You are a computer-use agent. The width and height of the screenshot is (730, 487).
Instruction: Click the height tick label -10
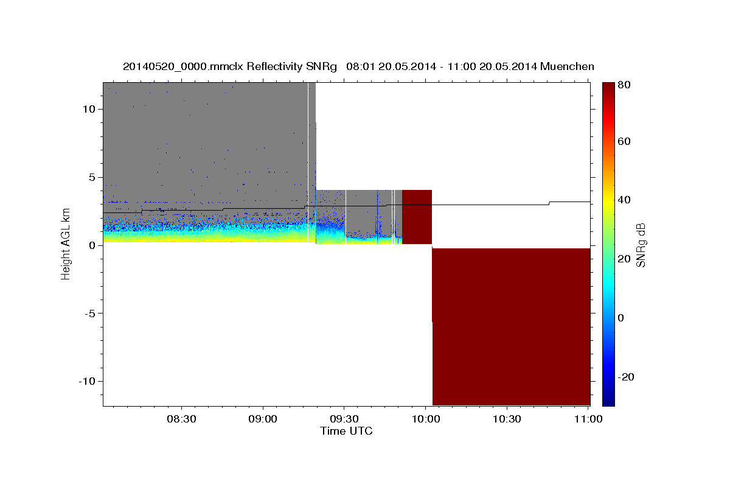(x=88, y=381)
